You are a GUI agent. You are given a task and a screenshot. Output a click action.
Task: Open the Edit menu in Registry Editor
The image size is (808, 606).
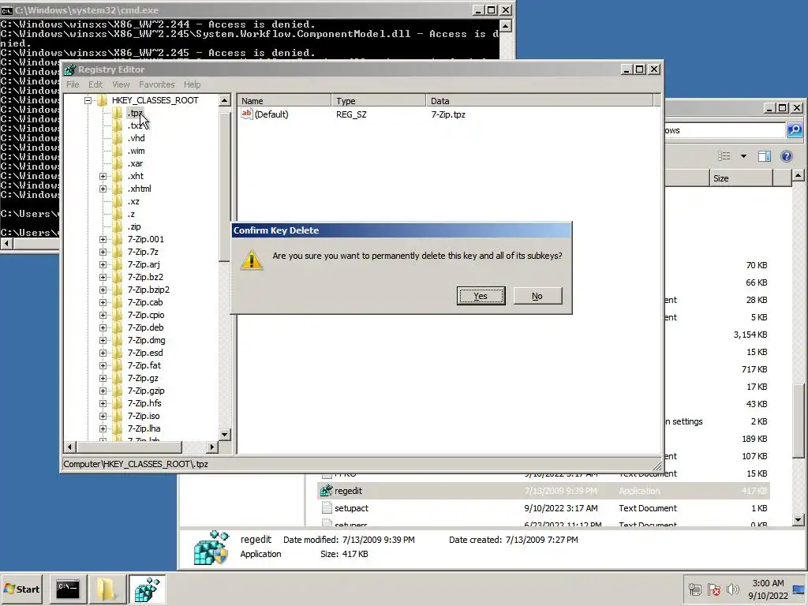[x=95, y=84]
